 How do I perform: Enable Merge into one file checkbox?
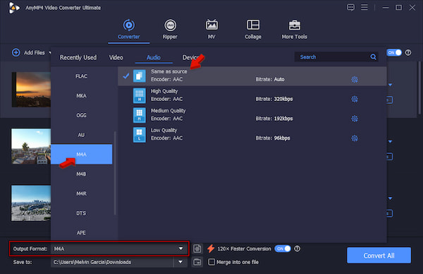[211, 262]
